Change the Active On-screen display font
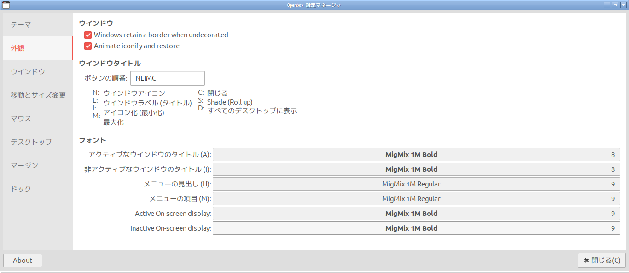Screen dimensions: 629x273 pos(416,214)
